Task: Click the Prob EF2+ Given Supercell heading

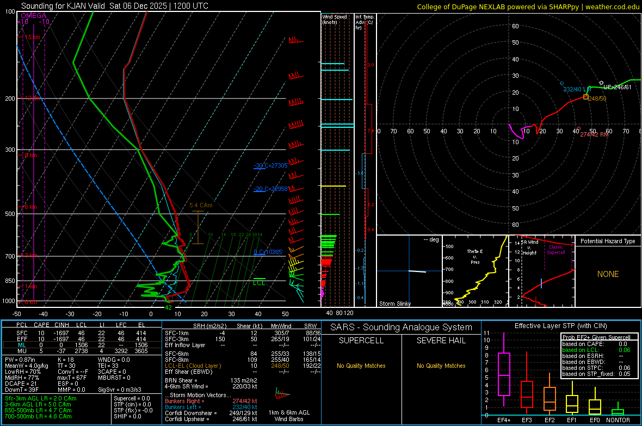Action: (x=596, y=337)
